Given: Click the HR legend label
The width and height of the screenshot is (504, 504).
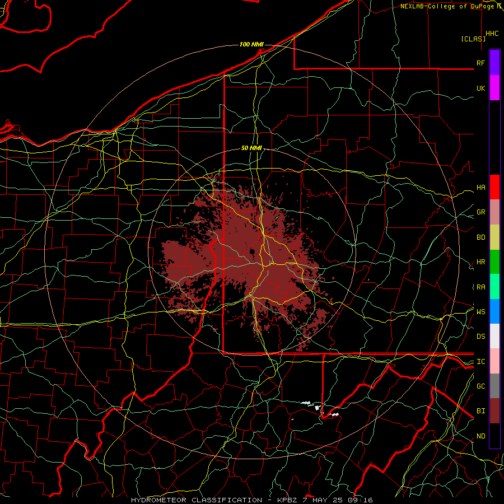Looking at the screenshot, I should (481, 262).
